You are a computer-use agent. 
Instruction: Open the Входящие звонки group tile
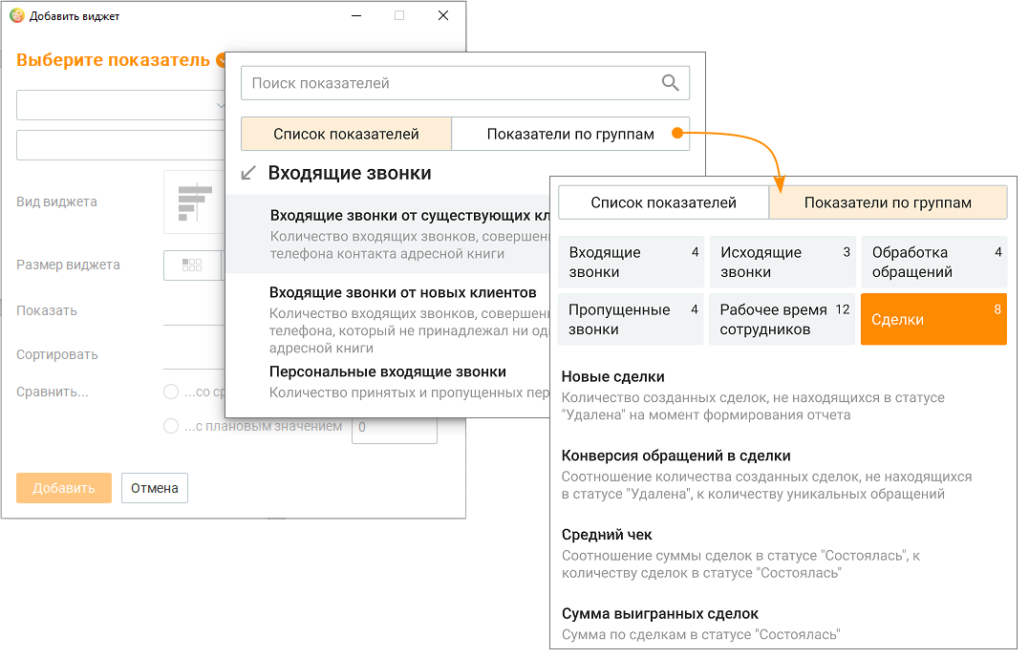pyautogui.click(x=631, y=262)
